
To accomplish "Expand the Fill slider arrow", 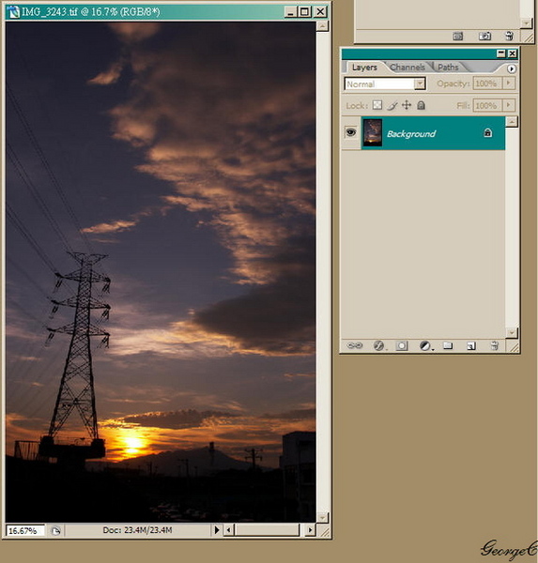I will [508, 105].
